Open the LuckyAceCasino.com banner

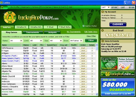tap(118, 74)
